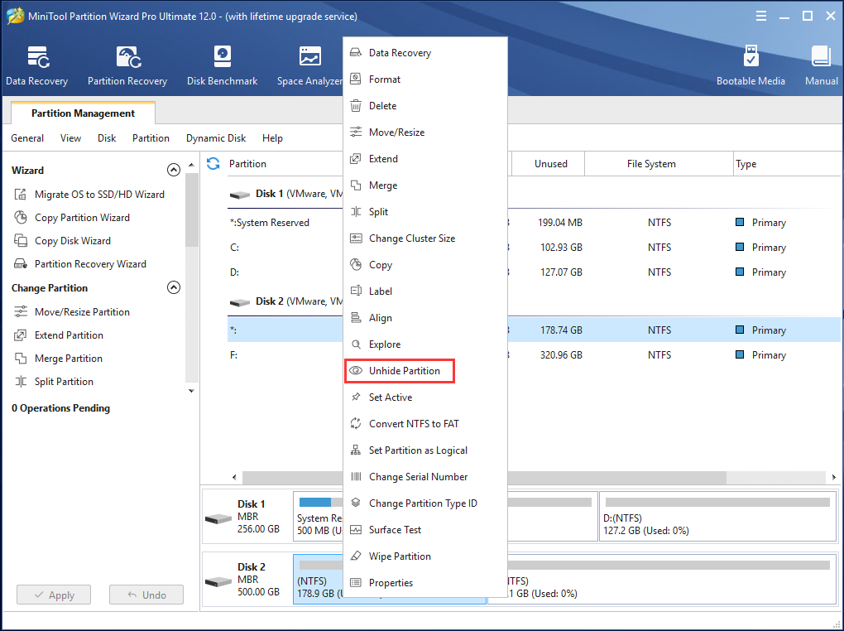
Task: Open the Dynamic Disk menu
Action: [215, 138]
